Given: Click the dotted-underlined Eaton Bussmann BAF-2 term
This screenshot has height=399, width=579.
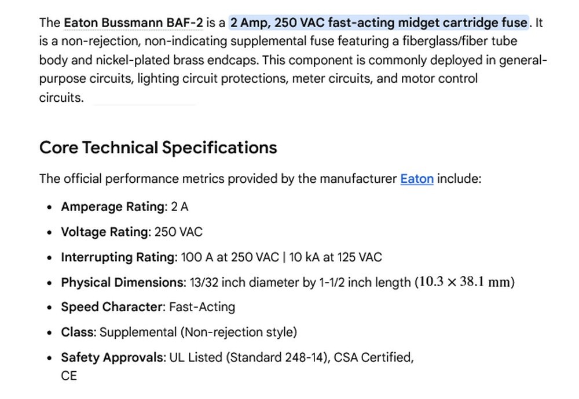Looking at the screenshot, I should point(133,23).
